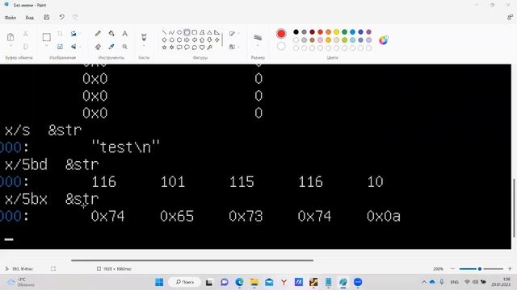Viewport: 517px width, 290px height.
Task: Expand the Flip options arrow
Action: (x=80, y=47)
